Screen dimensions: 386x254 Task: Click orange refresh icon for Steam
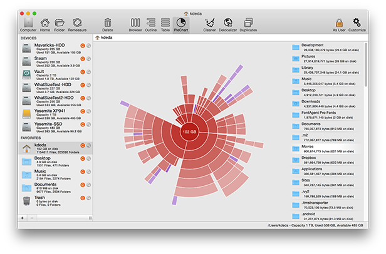tap(83, 59)
